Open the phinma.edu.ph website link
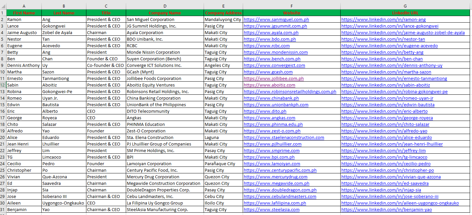This screenshot has width=472, height=215. click(273, 124)
